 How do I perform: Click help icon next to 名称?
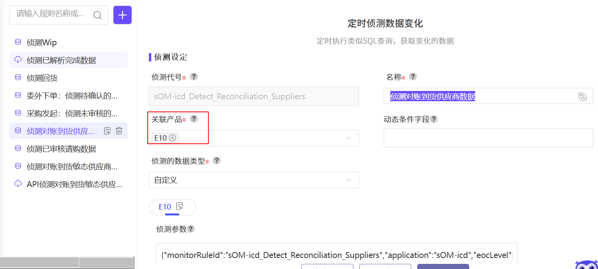[413, 76]
